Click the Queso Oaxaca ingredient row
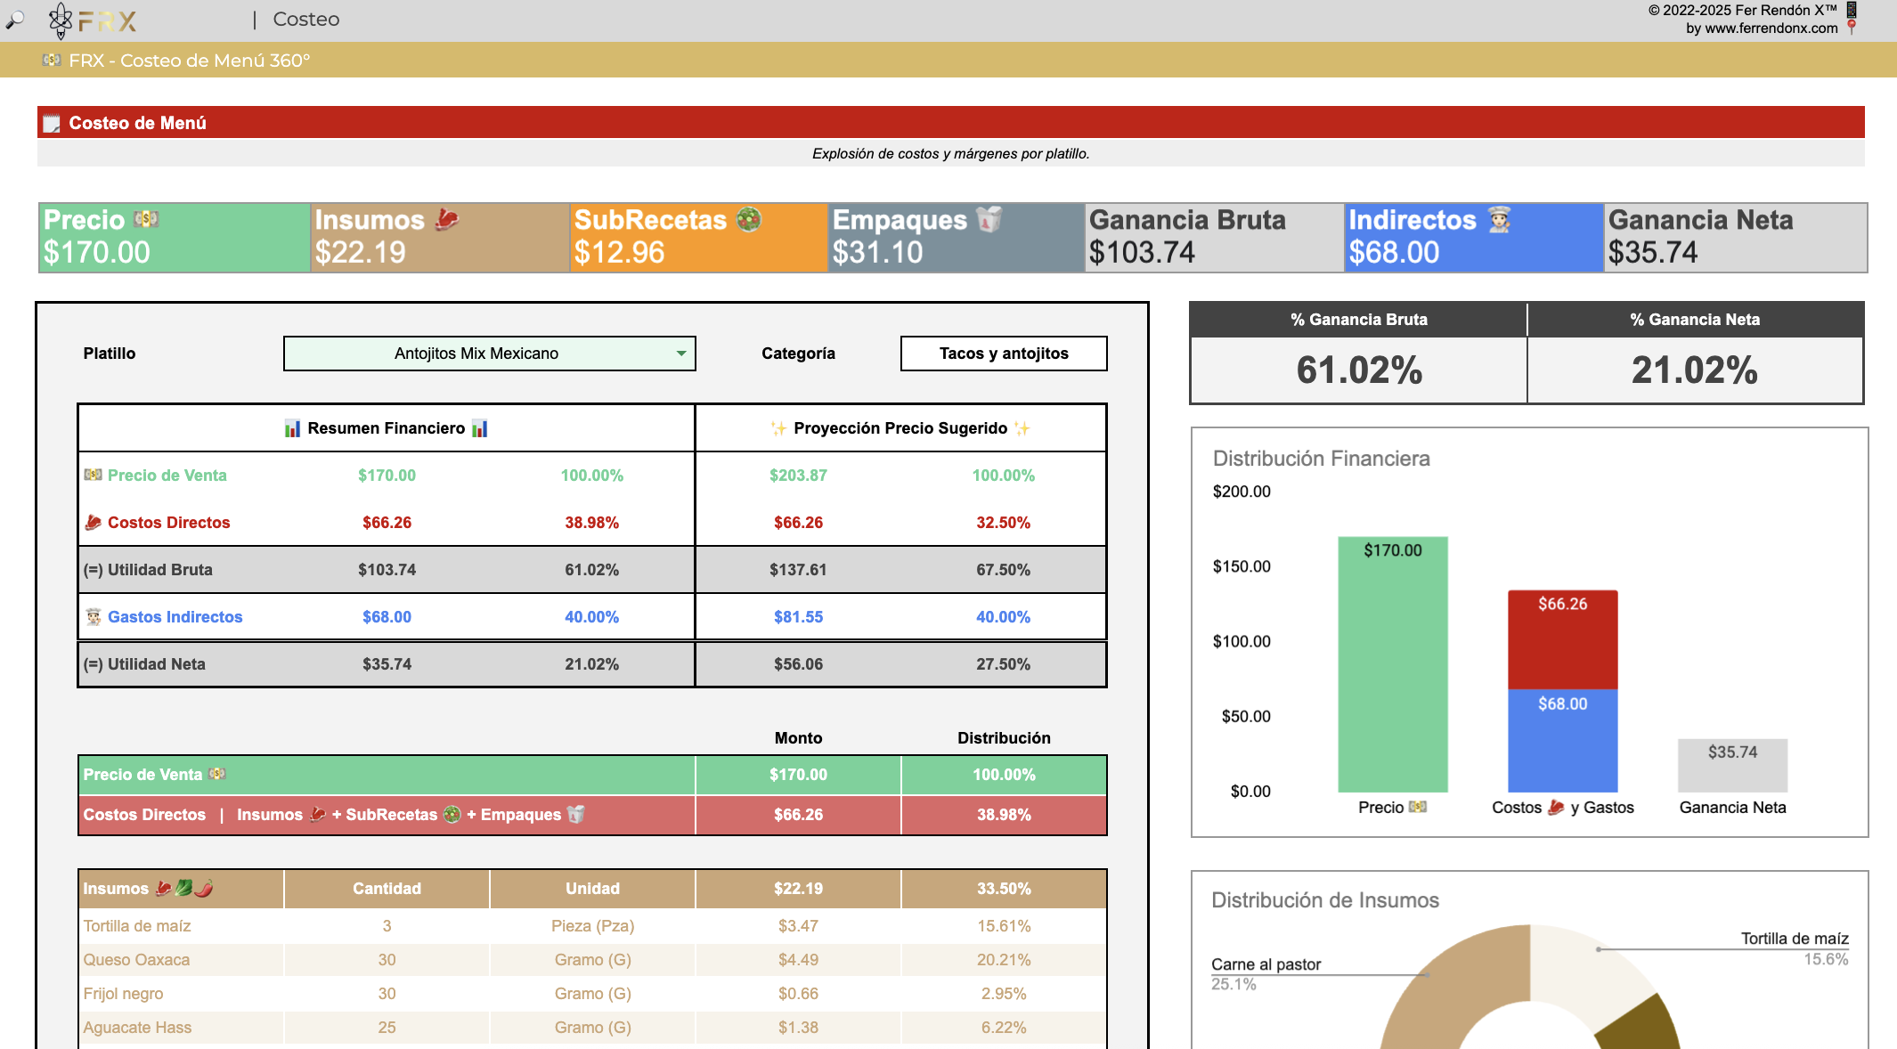1897x1049 pixels. (x=592, y=959)
